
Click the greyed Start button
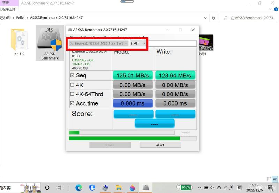[110, 145]
